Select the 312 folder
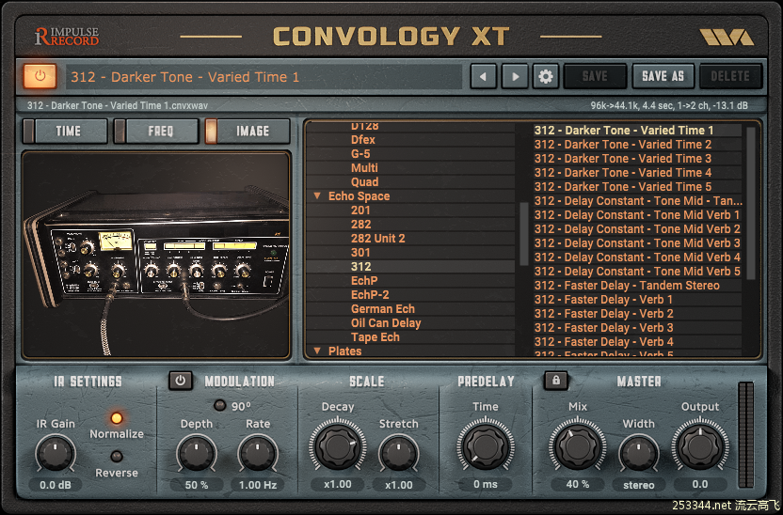Viewport: 783px width, 515px height. [x=360, y=267]
